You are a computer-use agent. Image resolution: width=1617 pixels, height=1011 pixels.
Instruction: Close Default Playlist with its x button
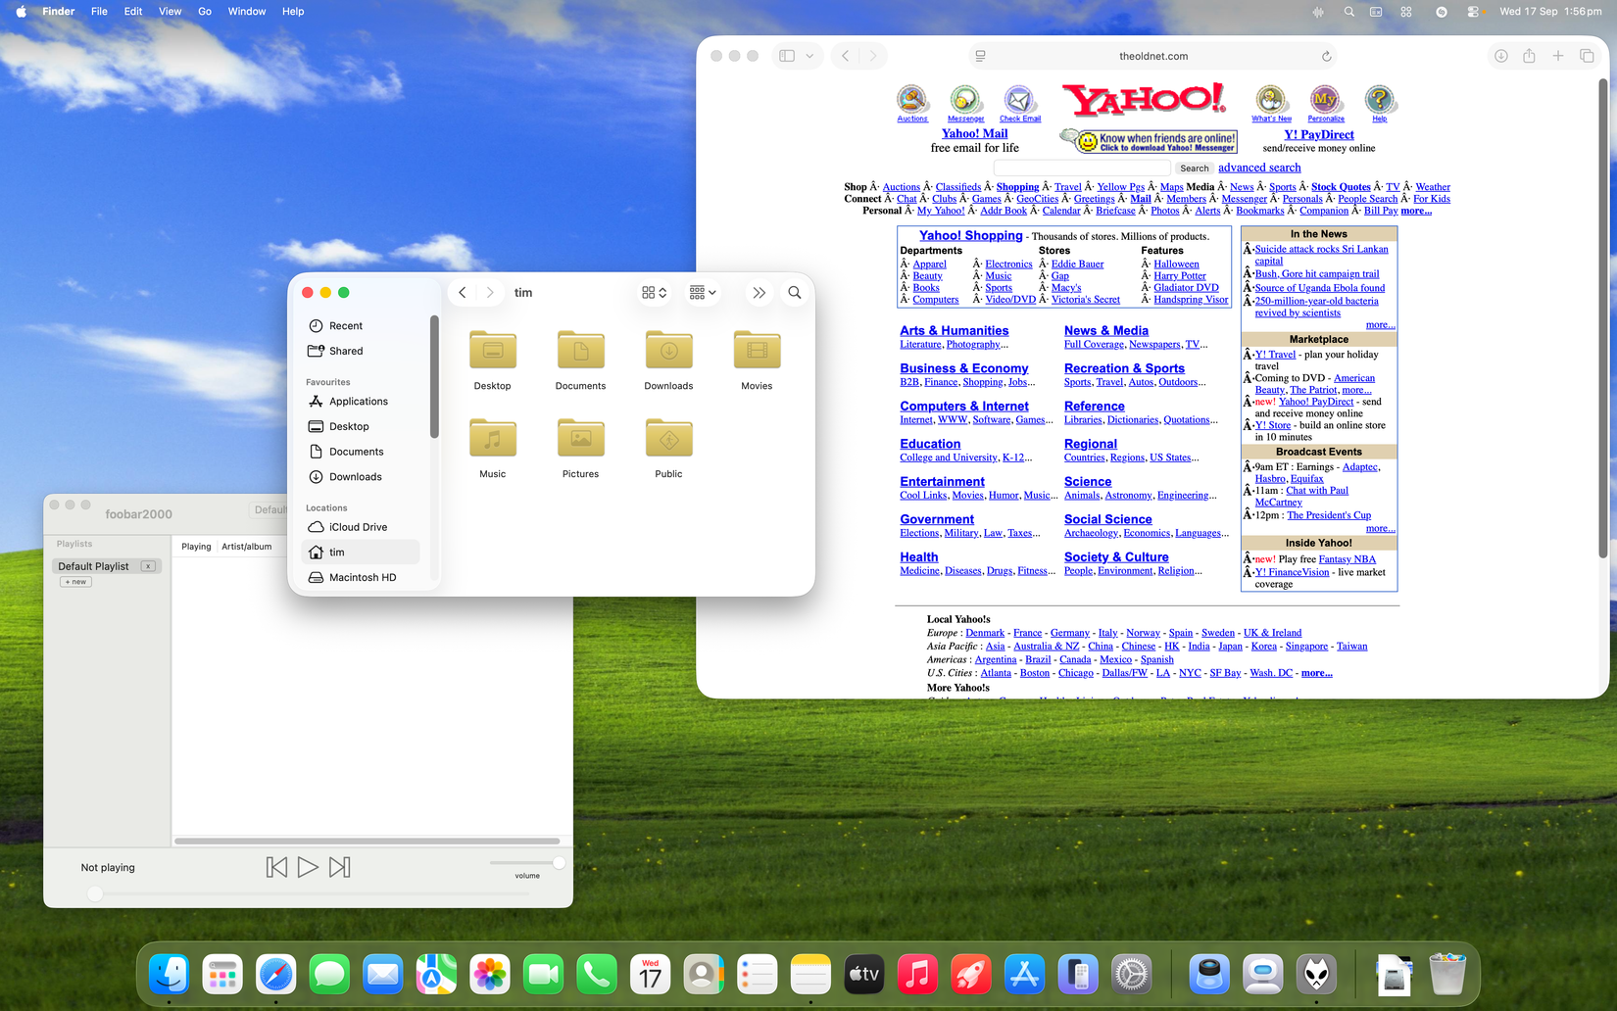(148, 566)
